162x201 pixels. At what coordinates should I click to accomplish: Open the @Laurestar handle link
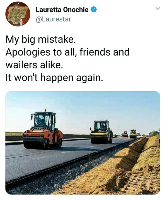tap(53, 19)
